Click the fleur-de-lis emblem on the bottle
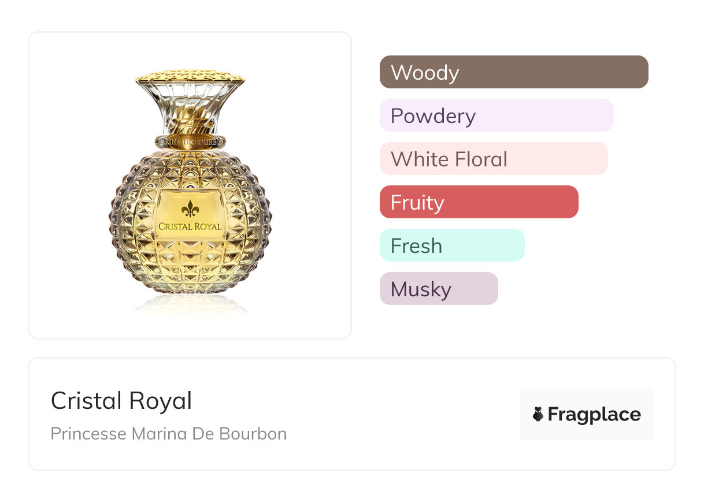 190,208
